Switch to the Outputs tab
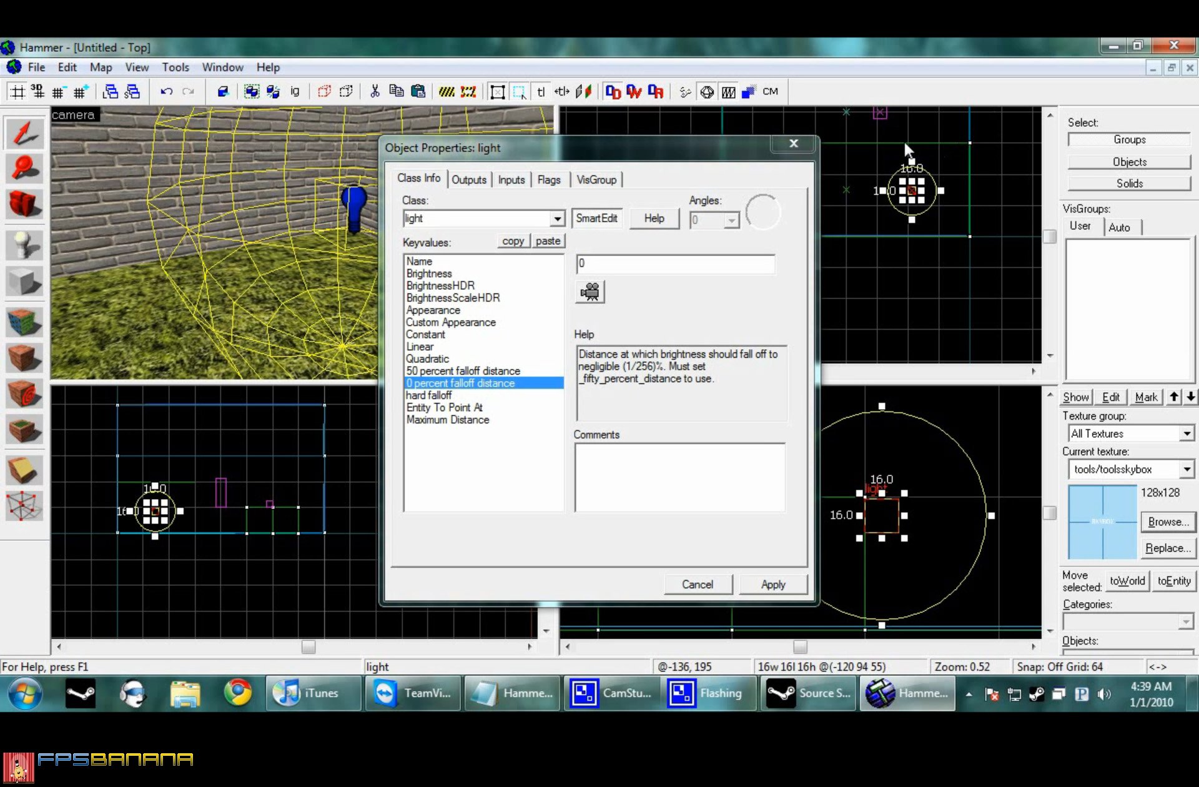 (x=469, y=180)
